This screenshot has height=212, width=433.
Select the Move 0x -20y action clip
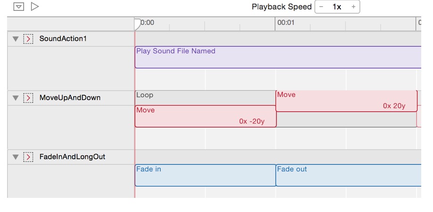coord(205,116)
